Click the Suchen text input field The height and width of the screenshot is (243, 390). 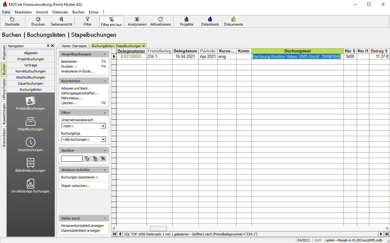[x=72, y=159]
